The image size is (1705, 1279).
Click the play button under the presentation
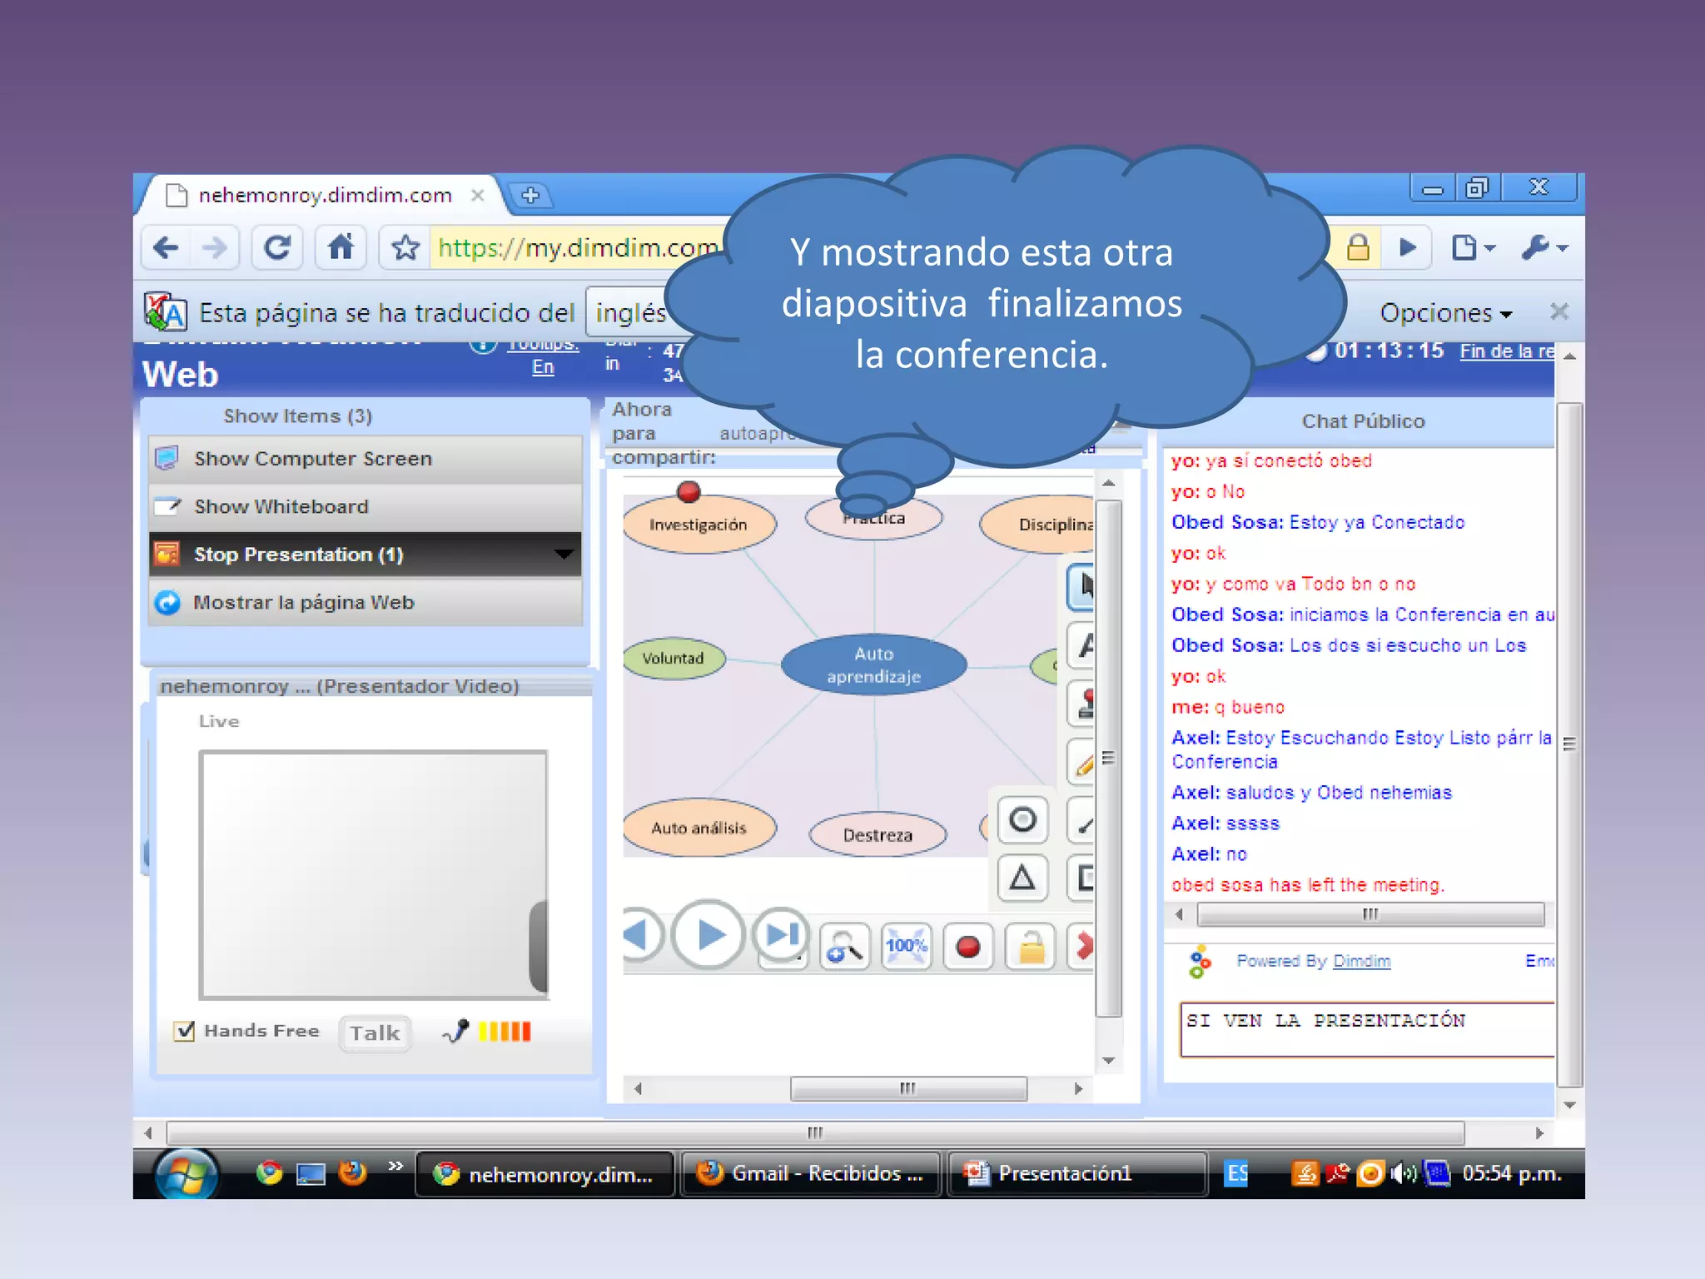pos(708,934)
